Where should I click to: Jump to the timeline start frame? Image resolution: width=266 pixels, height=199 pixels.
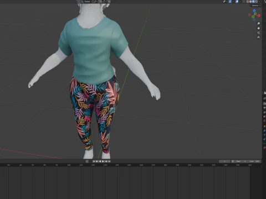(x=94, y=161)
